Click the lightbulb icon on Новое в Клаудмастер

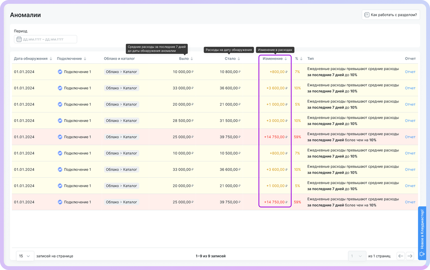point(422,254)
